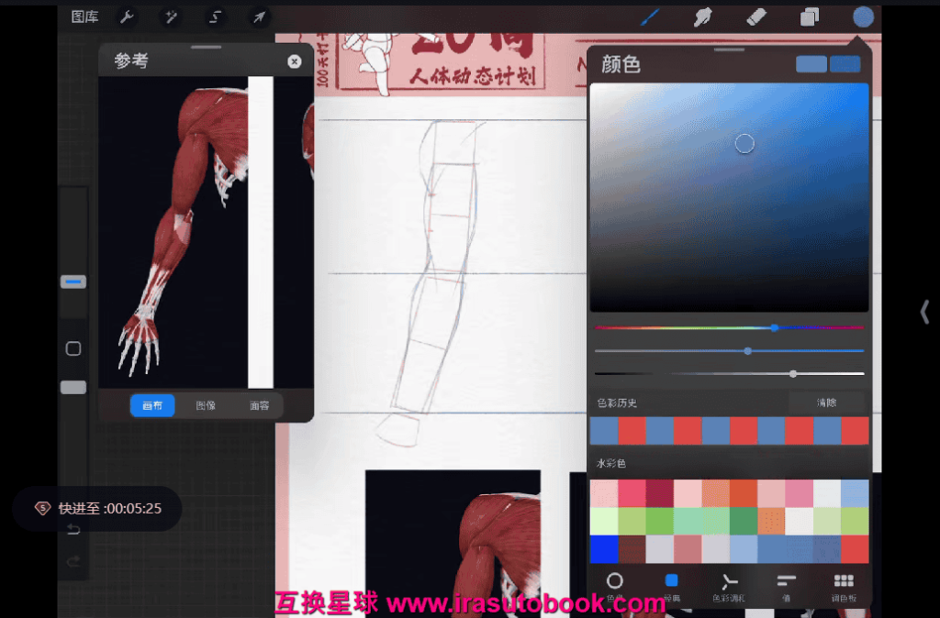Screen dimensions: 940x618
Task: Close the 参考 reference panel
Action: pyautogui.click(x=295, y=61)
